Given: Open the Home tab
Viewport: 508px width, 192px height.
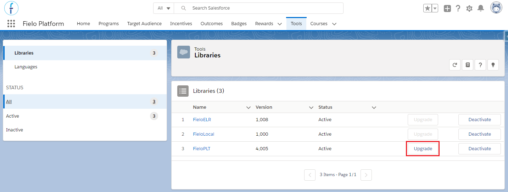Looking at the screenshot, I should [83, 24].
